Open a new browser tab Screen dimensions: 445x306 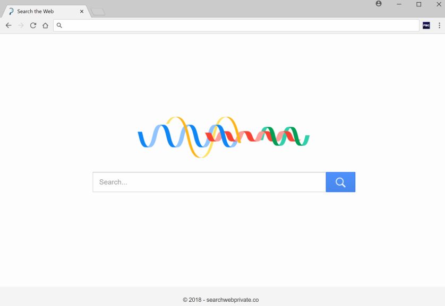pos(98,12)
